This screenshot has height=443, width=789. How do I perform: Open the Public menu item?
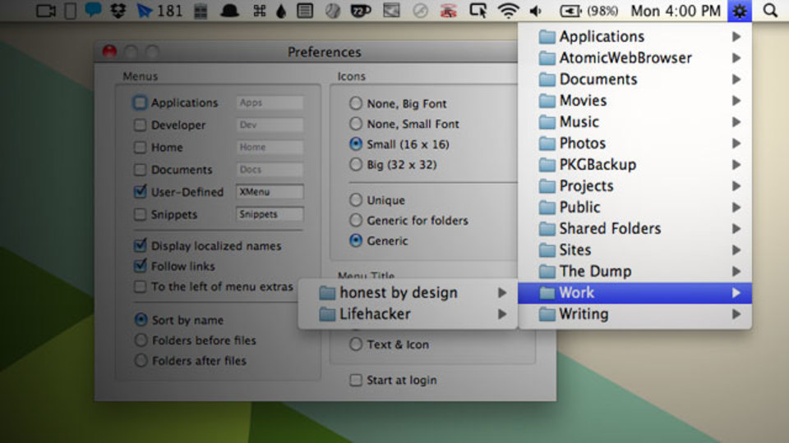tap(635, 208)
